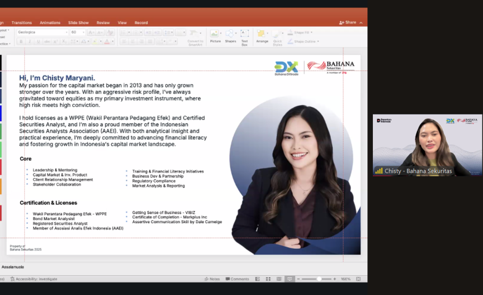Switch to Reading View icon
The width and height of the screenshot is (483, 295).
point(279,279)
